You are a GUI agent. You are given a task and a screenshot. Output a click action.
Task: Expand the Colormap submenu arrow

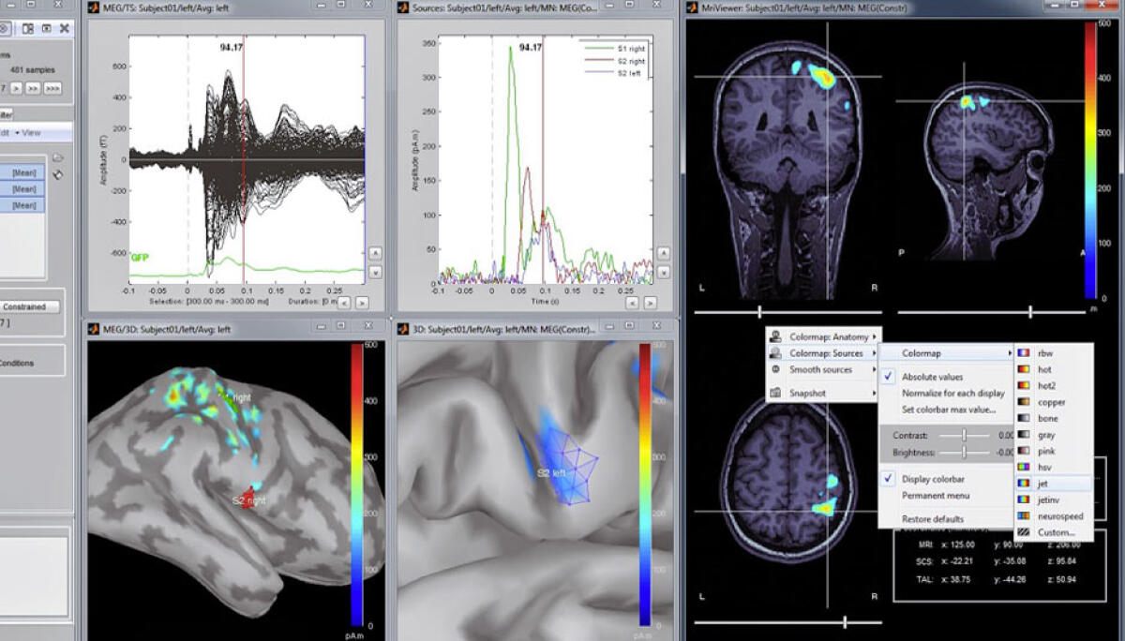pos(1009,353)
